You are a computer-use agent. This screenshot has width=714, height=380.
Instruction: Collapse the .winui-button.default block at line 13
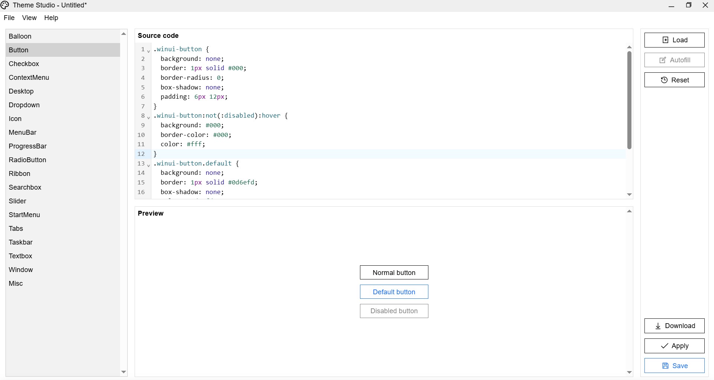tap(148, 165)
